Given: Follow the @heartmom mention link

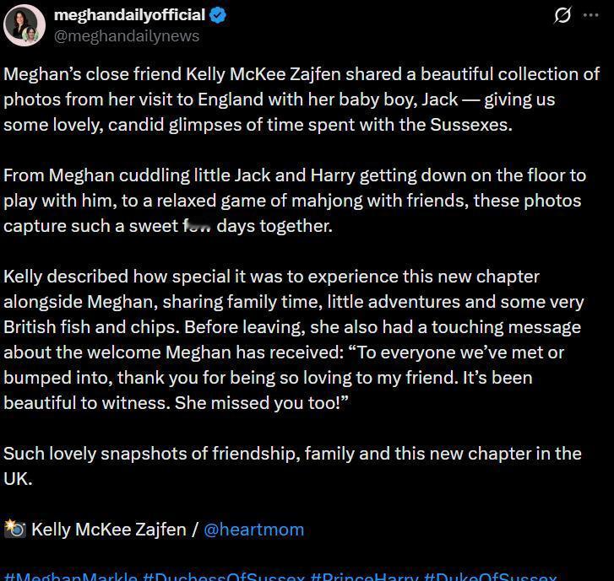Looking at the screenshot, I should [x=253, y=530].
